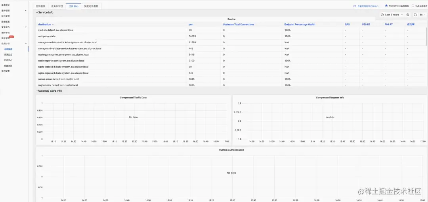Screen dimensions: 428x202
Task: Click the 在新页面打开访问中心 link
Action: (368, 6)
